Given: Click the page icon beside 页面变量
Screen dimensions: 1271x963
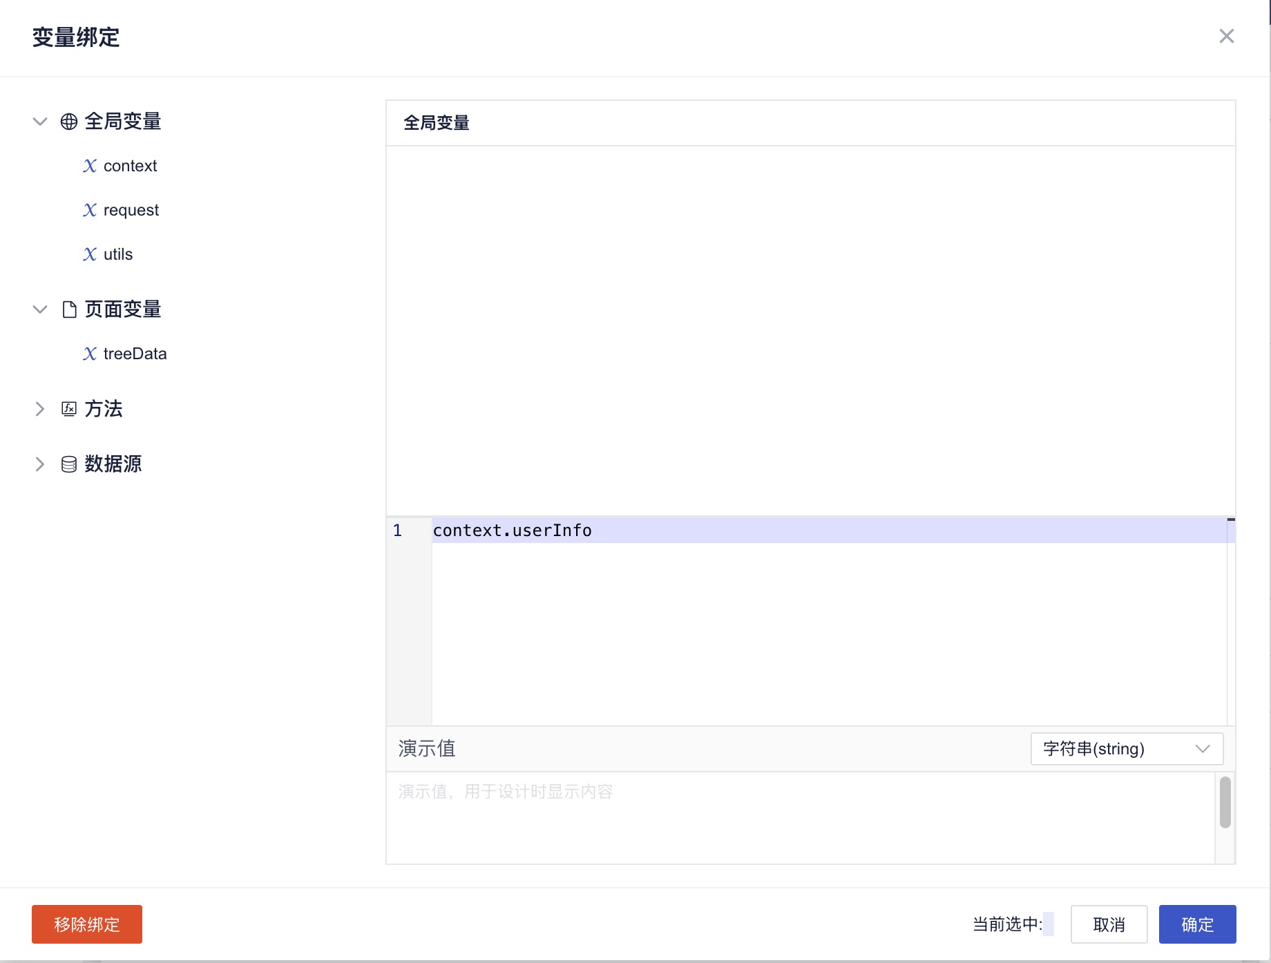Looking at the screenshot, I should point(69,309).
